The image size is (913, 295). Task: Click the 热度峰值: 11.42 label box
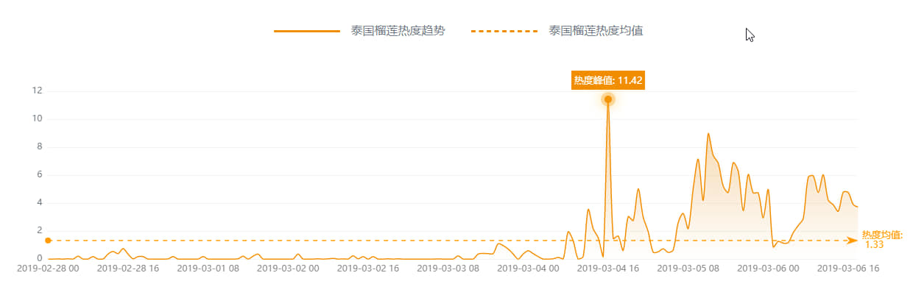tap(608, 79)
